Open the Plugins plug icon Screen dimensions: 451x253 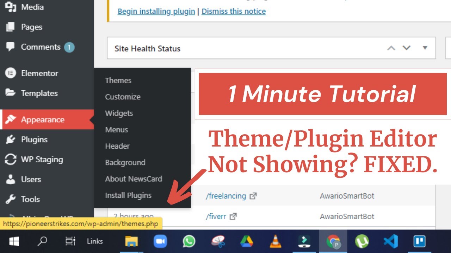[x=11, y=140]
